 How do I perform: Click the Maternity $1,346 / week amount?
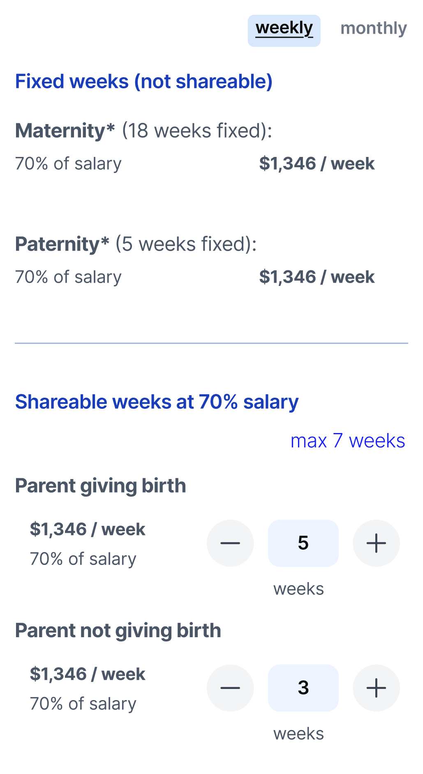[x=317, y=164]
